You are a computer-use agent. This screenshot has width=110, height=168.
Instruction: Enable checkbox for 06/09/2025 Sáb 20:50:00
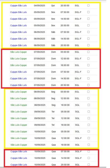tap(88, 45)
